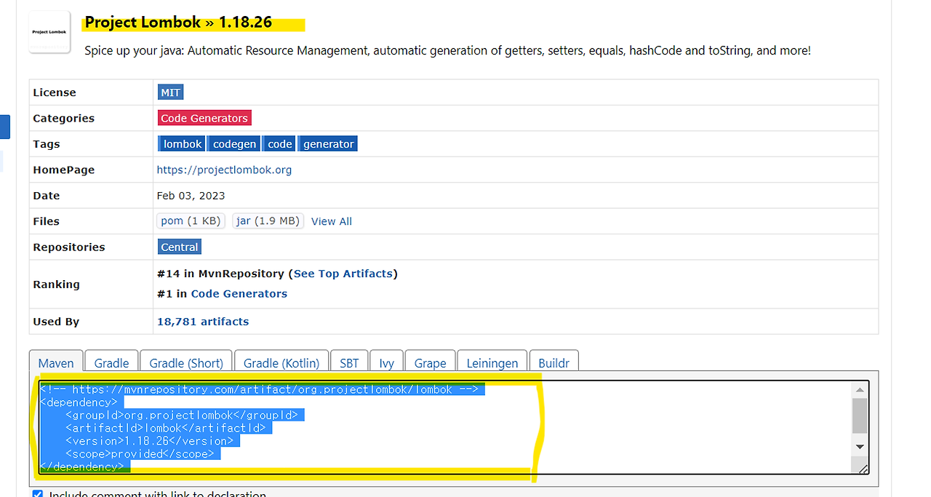
Task: Download the jar (1.9 MB) file
Action: point(268,221)
